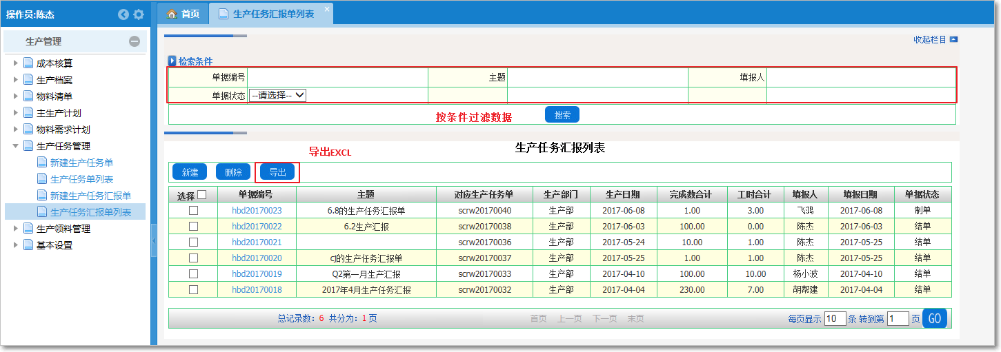Expand the 生产档案 tree node
The width and height of the screenshot is (1001, 352).
16,80
